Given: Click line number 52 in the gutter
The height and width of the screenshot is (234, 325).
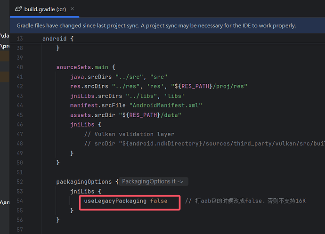Looking at the screenshot, I should click(19, 181).
